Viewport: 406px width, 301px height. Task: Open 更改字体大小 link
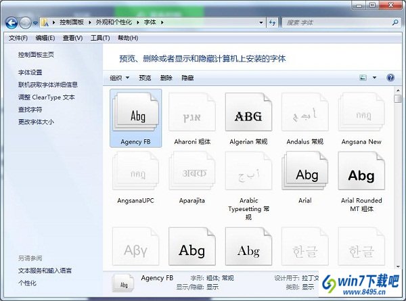36,122
